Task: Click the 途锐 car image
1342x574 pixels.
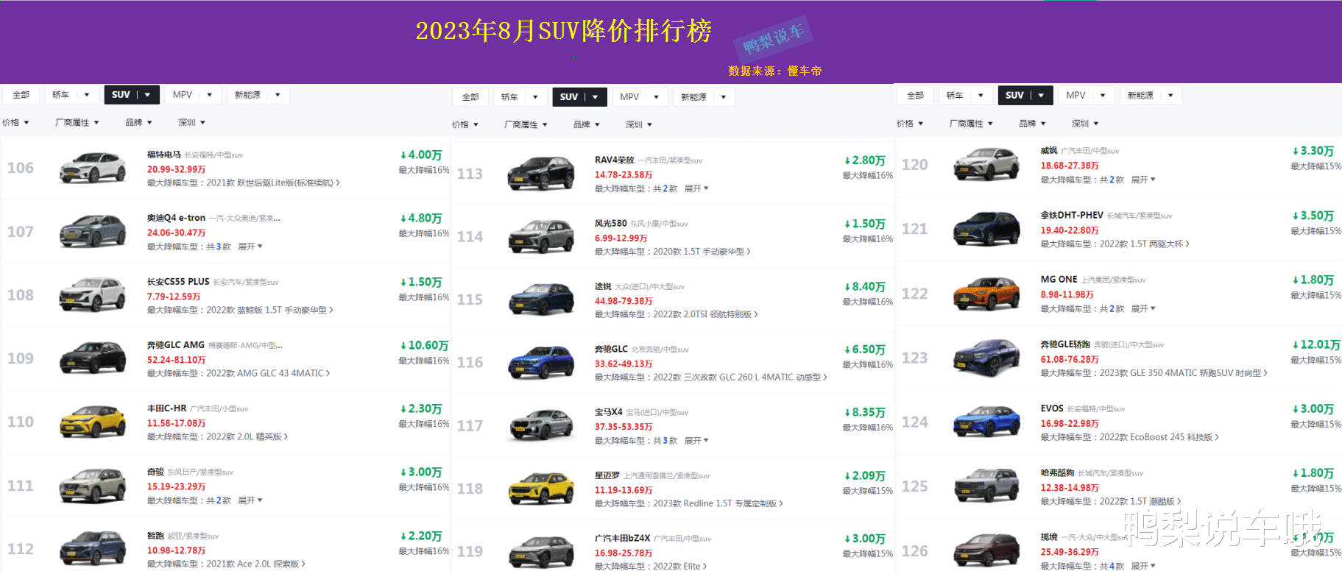Action: point(541,300)
